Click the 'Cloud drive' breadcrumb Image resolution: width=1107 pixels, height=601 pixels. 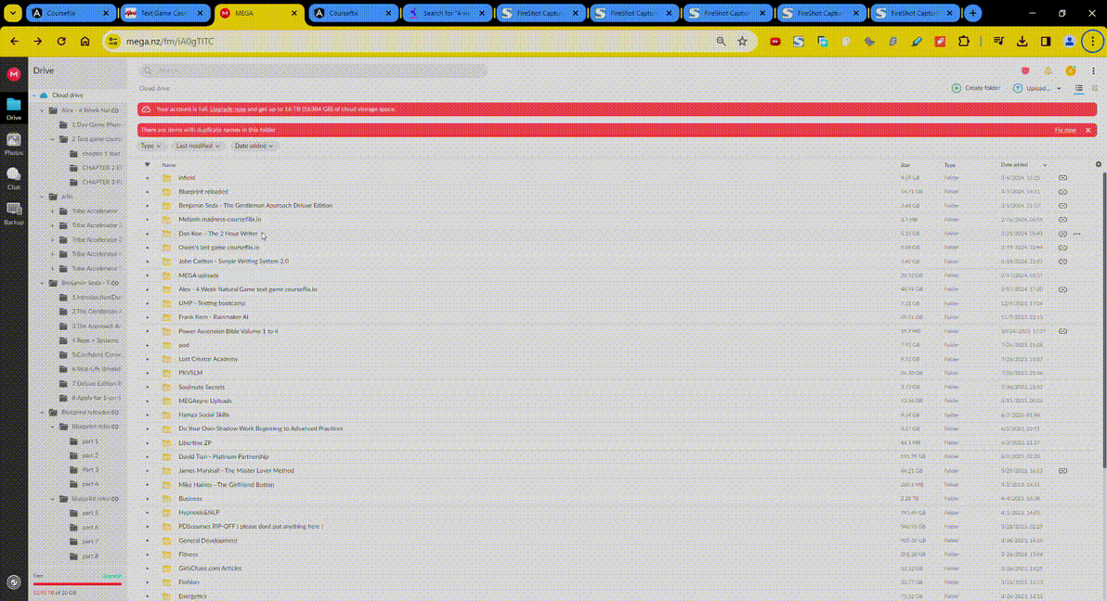[x=154, y=88]
